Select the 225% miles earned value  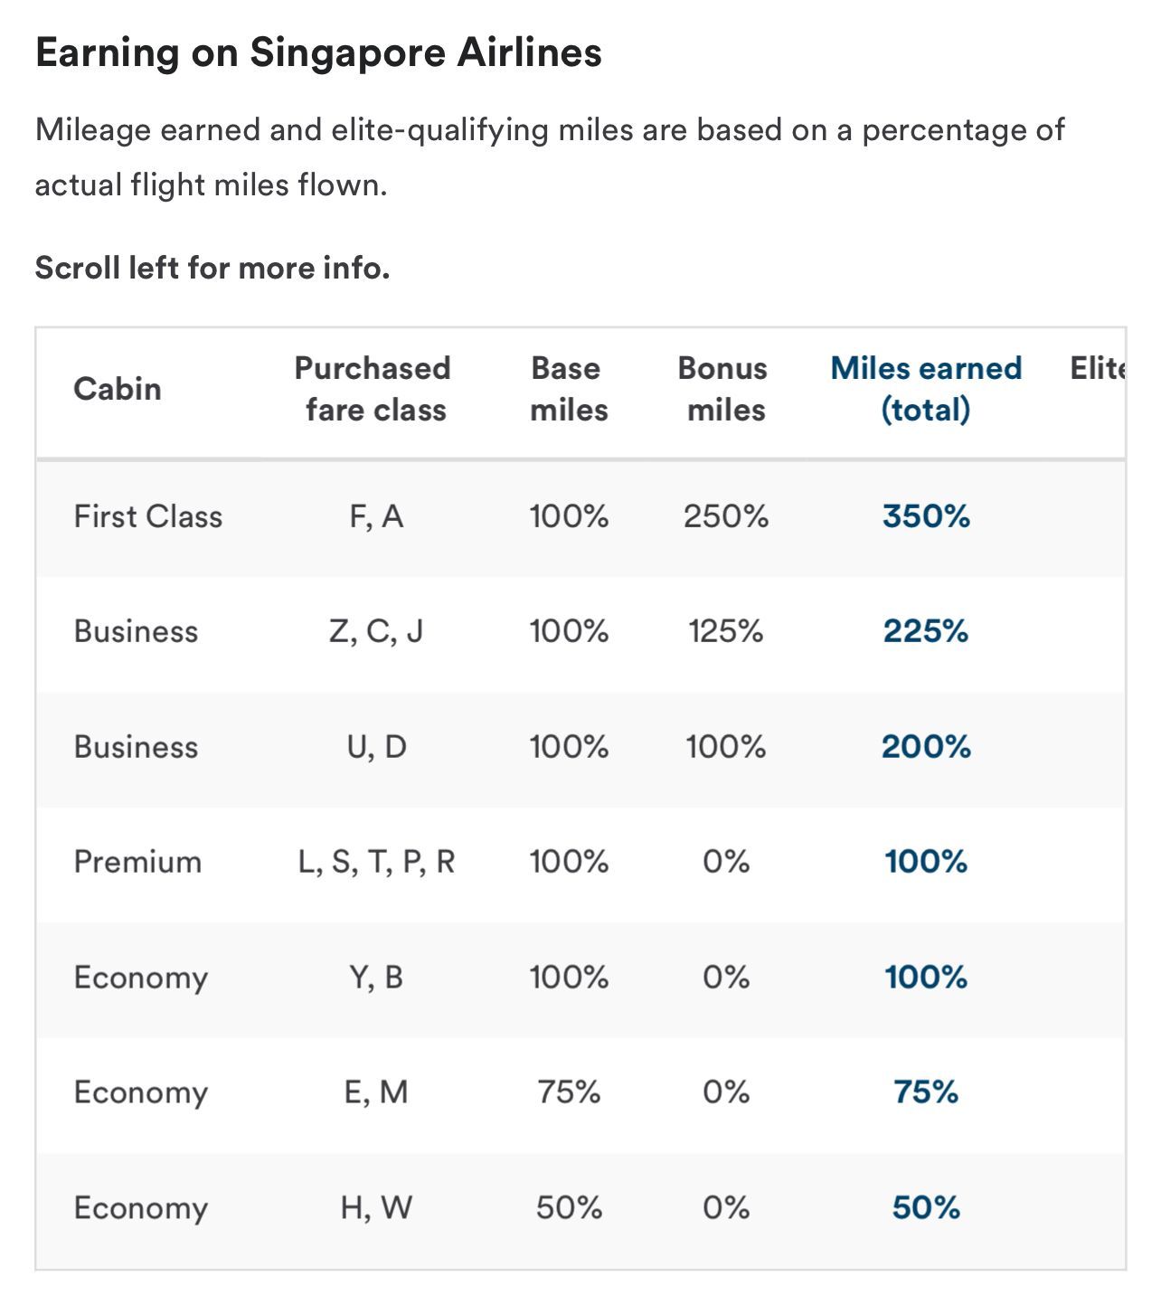pos(926,631)
